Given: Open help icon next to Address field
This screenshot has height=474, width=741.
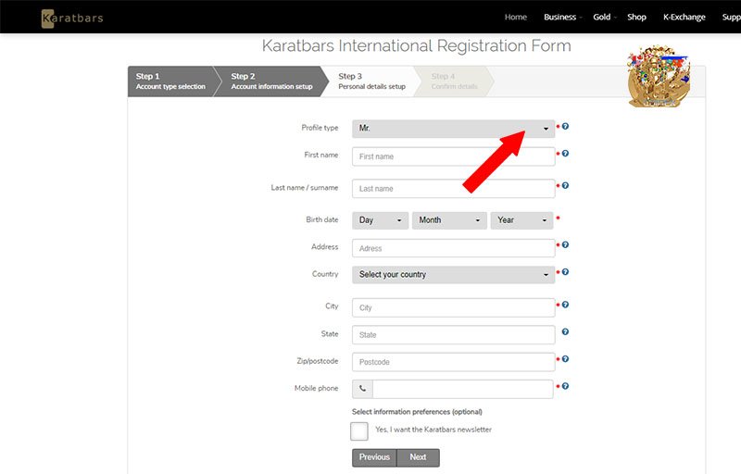Looking at the screenshot, I should point(565,245).
